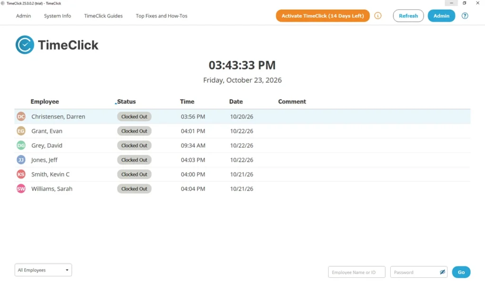485x291 pixels.
Task: Click the 03:56 PM time cell
Action: (193, 117)
